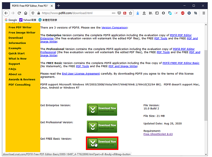Screen dimensions: 212x157
Task: Open PDFill PDF Editor Enterprise link
Action: click(181, 35)
